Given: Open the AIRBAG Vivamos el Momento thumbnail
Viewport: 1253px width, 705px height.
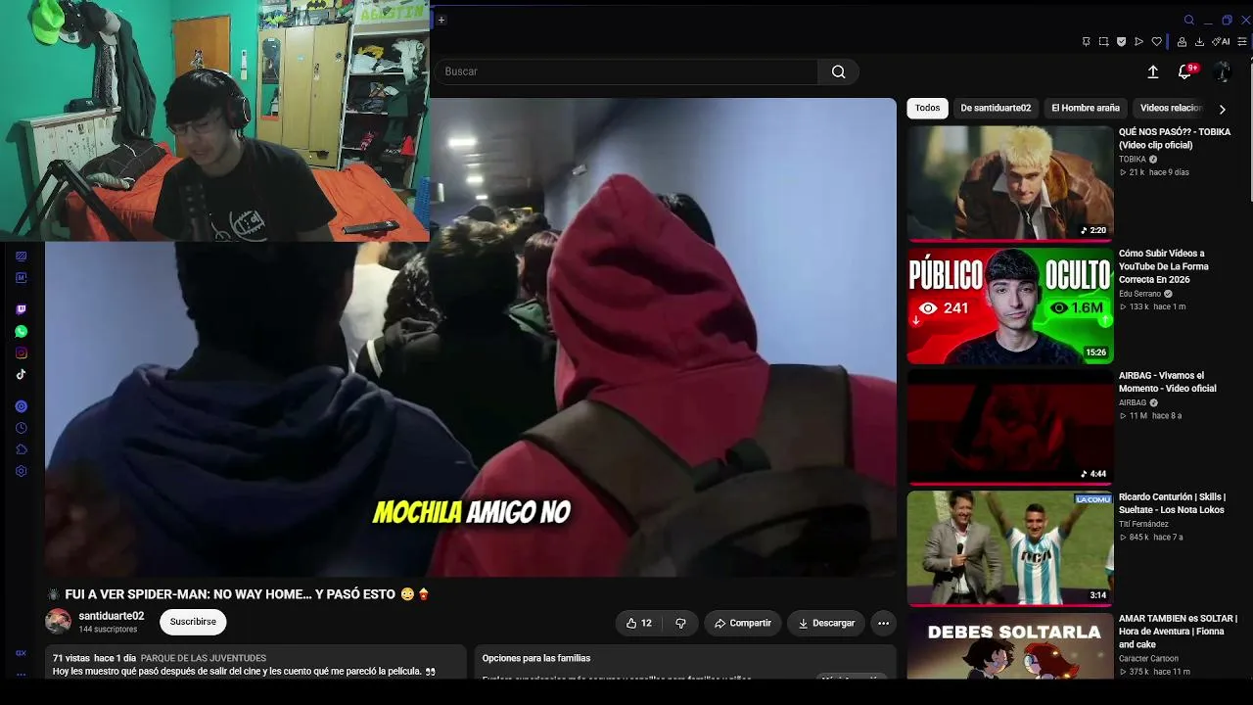Looking at the screenshot, I should (1010, 426).
